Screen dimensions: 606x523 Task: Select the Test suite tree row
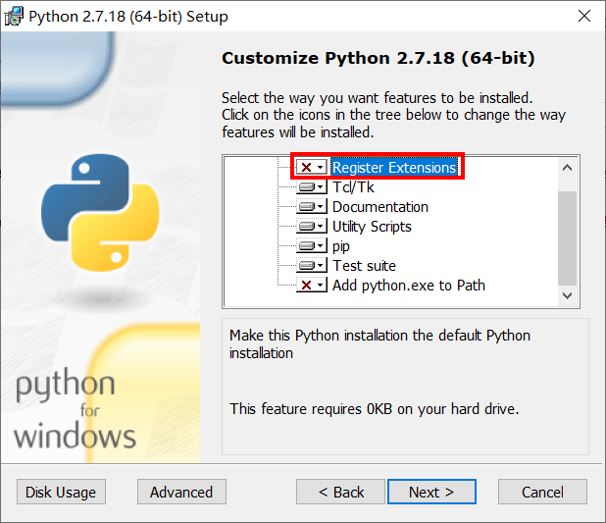click(x=364, y=266)
